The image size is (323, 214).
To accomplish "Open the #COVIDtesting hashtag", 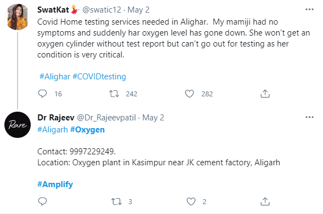I will pos(99,77).
